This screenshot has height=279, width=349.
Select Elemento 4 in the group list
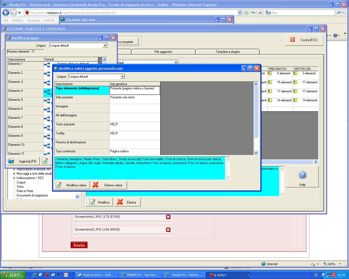(25, 93)
